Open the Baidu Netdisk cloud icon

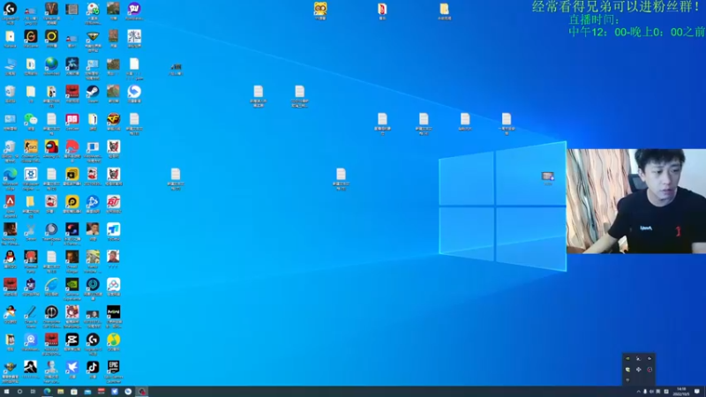pyautogui.click(x=114, y=284)
